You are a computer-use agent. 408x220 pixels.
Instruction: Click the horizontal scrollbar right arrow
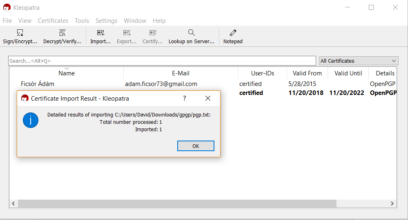click(x=392, y=203)
